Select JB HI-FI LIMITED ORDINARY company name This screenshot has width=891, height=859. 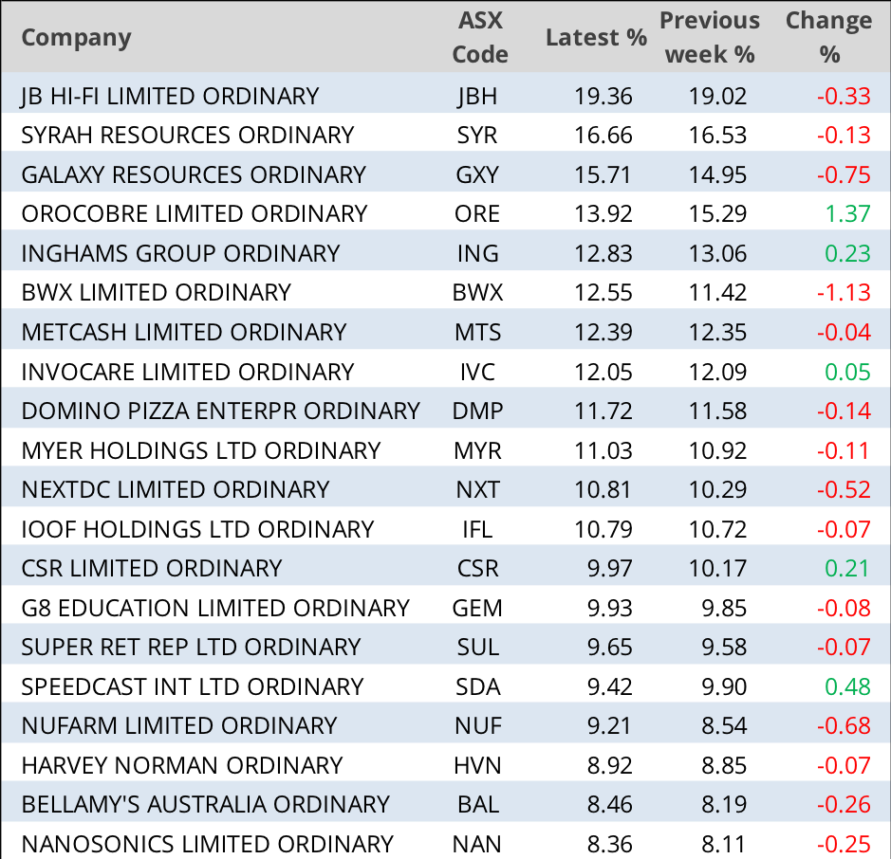[x=170, y=96]
